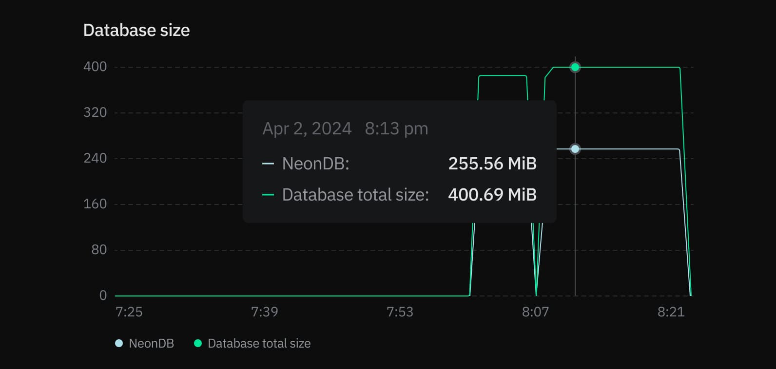Click the 8:07 time axis label

[535, 312]
